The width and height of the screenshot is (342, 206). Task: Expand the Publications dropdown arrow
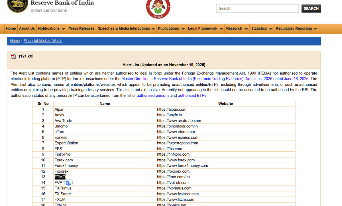(x=183, y=29)
